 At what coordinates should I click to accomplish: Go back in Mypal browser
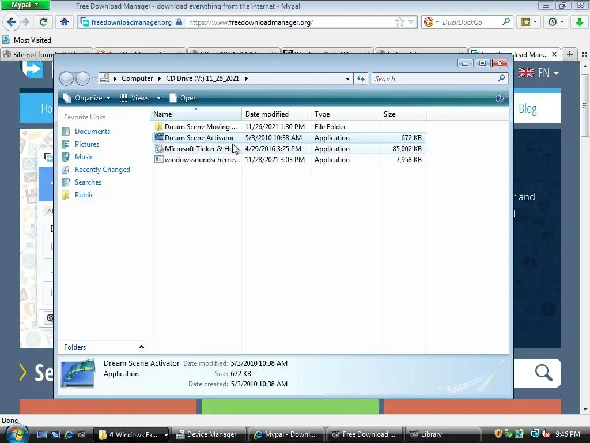tap(12, 22)
